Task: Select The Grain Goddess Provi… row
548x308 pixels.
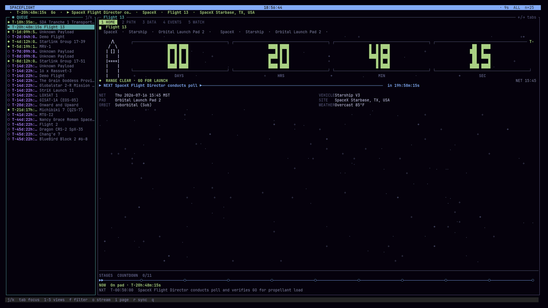Action: pos(51,81)
